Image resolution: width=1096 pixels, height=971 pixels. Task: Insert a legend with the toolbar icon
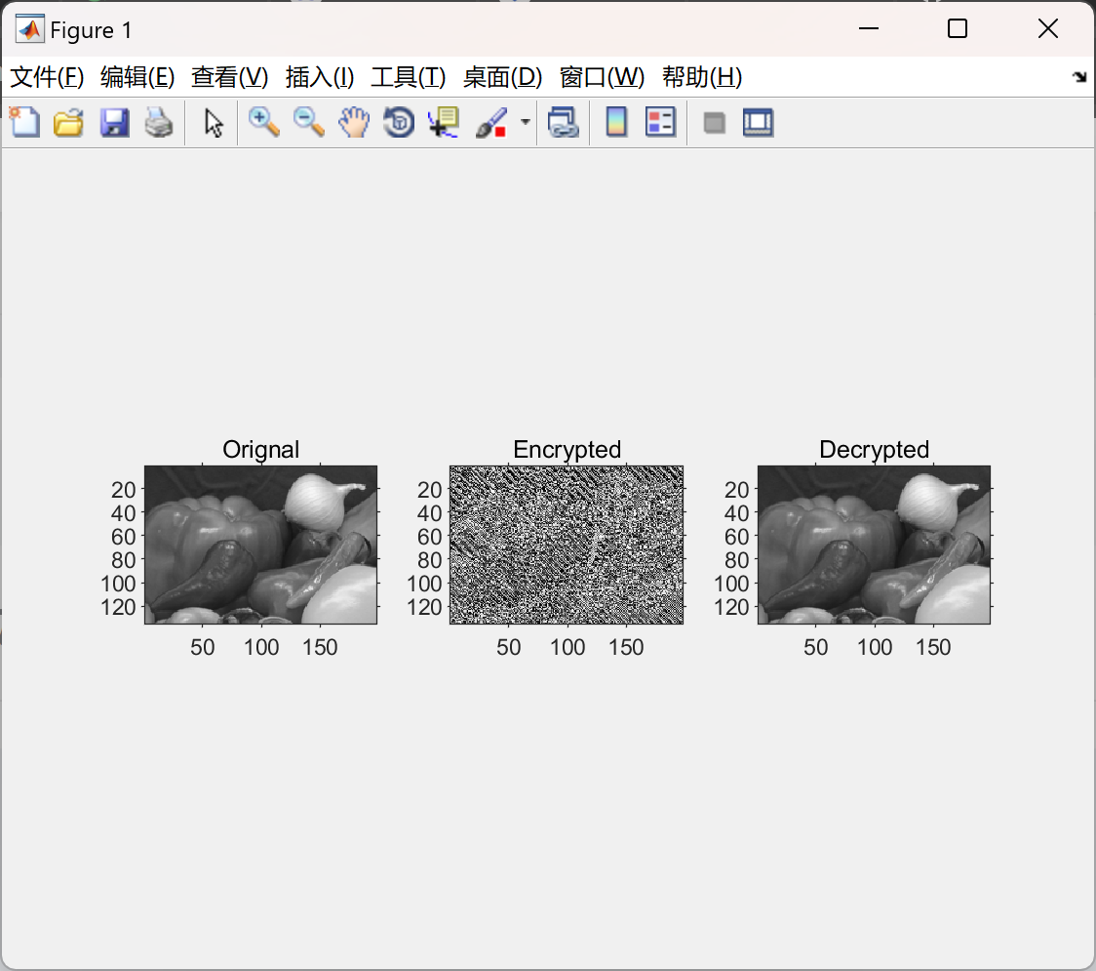point(660,122)
